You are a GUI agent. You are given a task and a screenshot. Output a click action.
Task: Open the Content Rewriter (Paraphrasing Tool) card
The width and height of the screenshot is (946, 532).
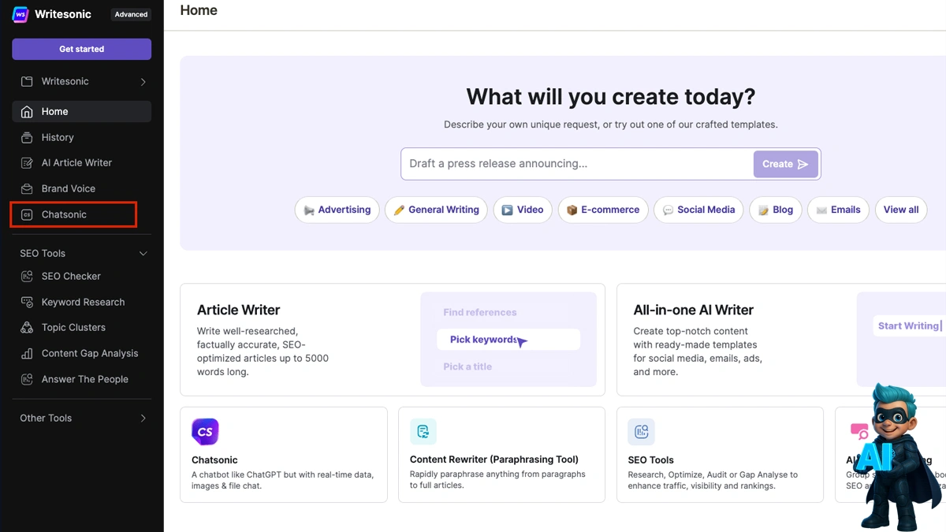pyautogui.click(x=502, y=455)
